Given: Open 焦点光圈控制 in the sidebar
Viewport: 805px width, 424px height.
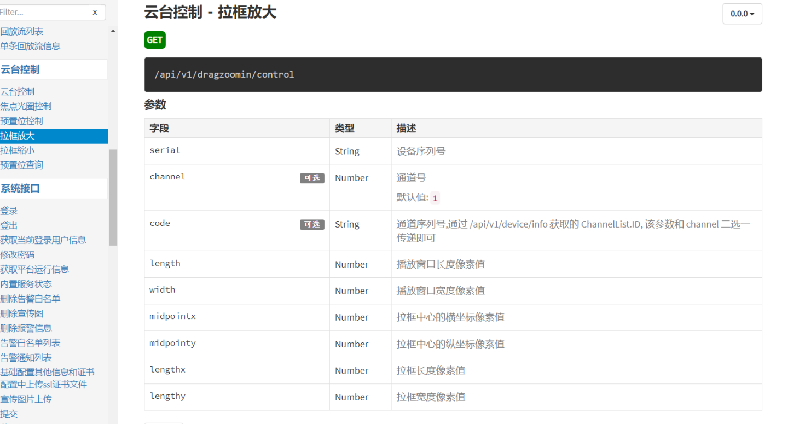Looking at the screenshot, I should (26, 107).
